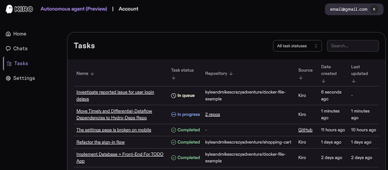This screenshot has height=170, width=388.
Task: Open the GitHub source link
Action: [305, 130]
